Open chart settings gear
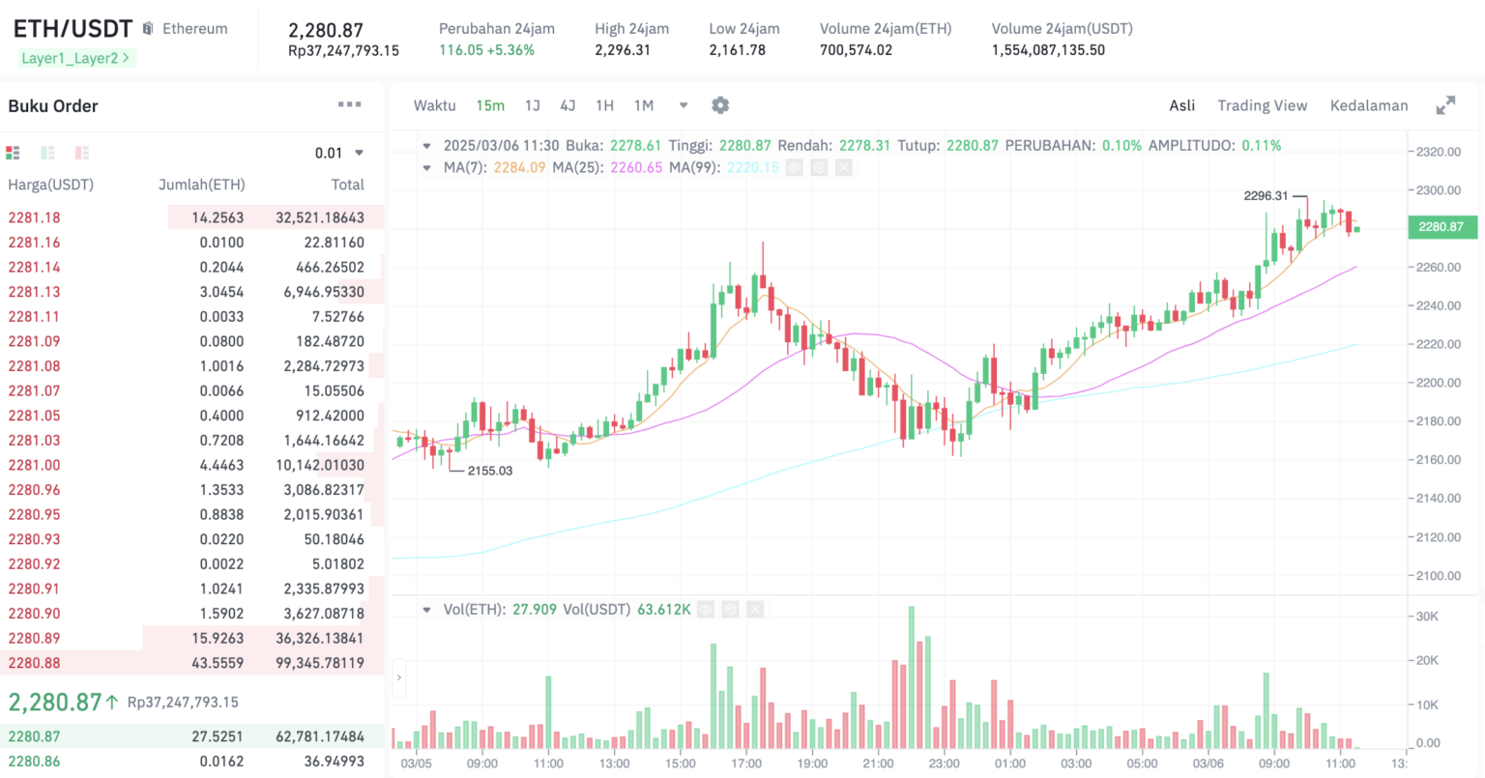This screenshot has height=778, width=1485. click(720, 105)
